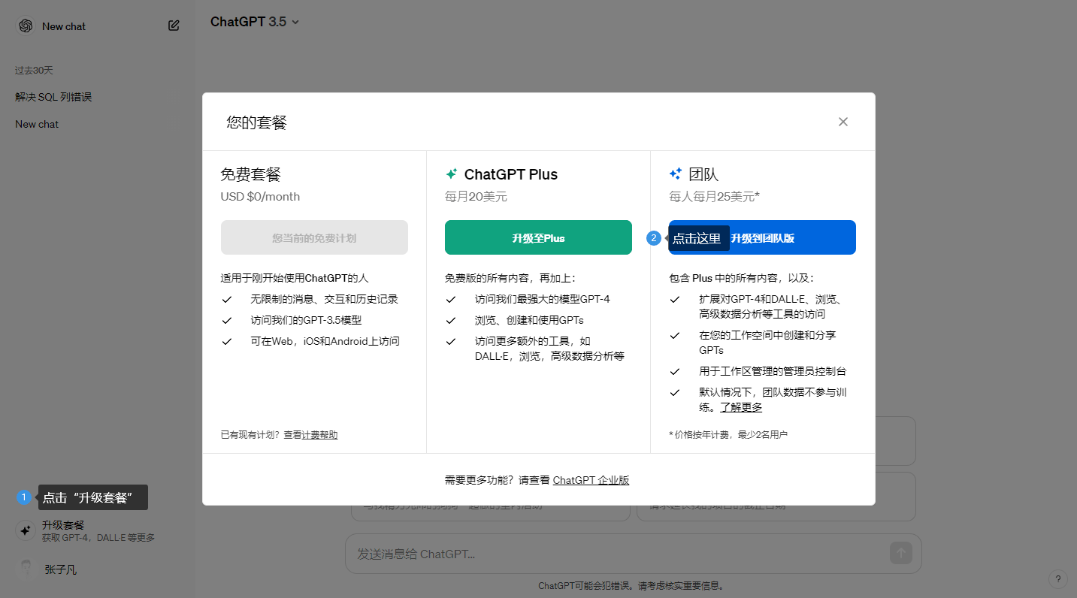
Task: Open the ChatGPT 3.5 model dropdown
Action: tap(254, 22)
